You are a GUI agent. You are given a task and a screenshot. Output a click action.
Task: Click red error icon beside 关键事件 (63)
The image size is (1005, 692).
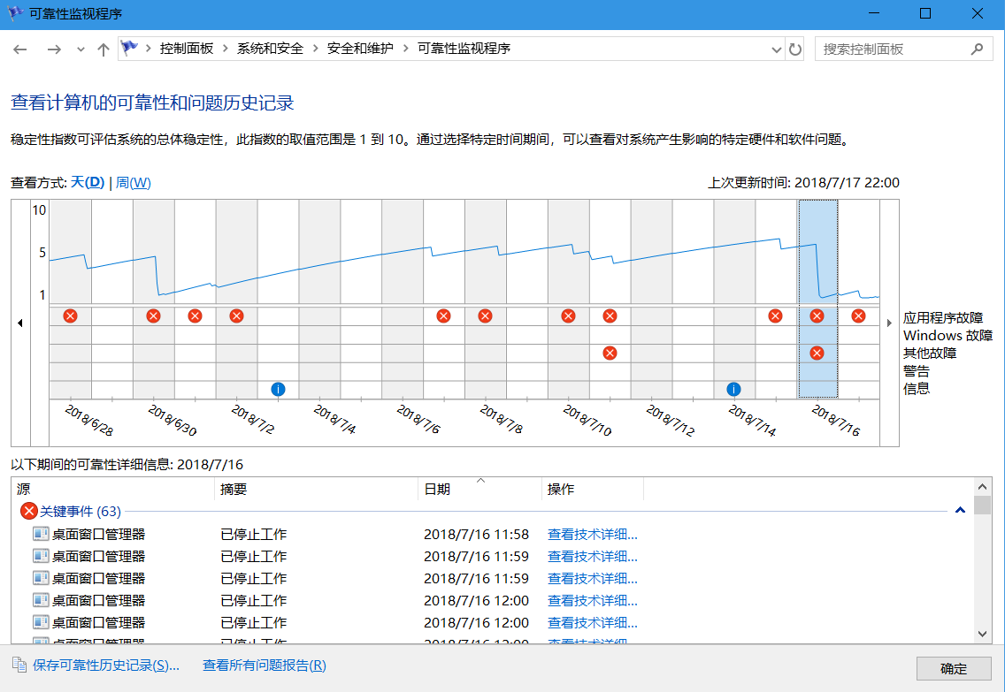[29, 511]
